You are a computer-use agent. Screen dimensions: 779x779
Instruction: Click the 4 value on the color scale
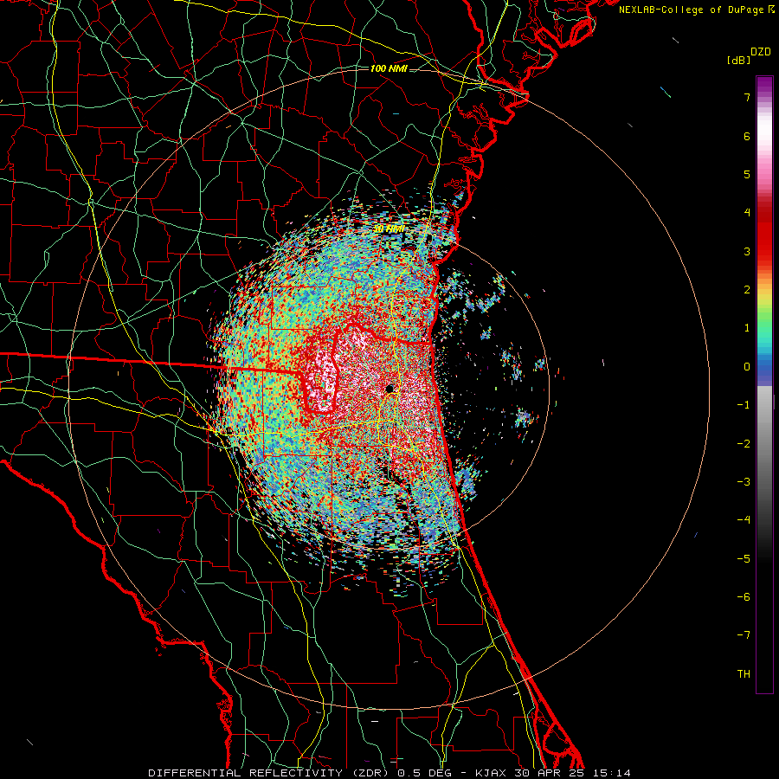click(747, 213)
